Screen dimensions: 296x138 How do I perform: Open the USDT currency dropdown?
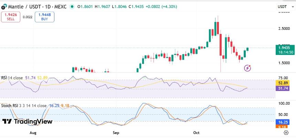284,7
